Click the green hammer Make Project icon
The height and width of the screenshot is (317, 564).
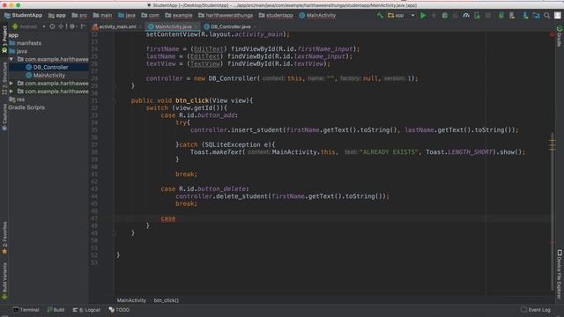pos(380,16)
